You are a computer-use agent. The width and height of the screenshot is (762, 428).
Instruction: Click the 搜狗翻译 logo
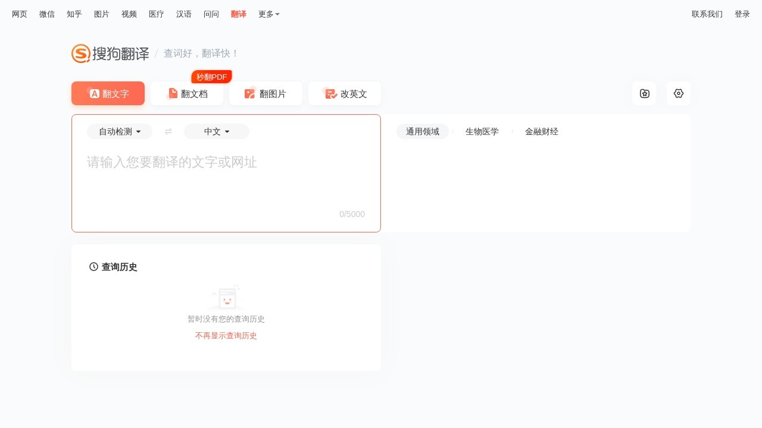(x=110, y=53)
